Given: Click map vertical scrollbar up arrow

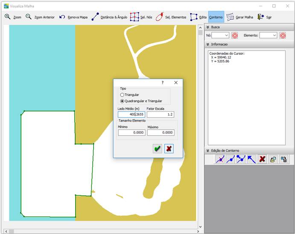Looking at the screenshot, I should point(200,28).
